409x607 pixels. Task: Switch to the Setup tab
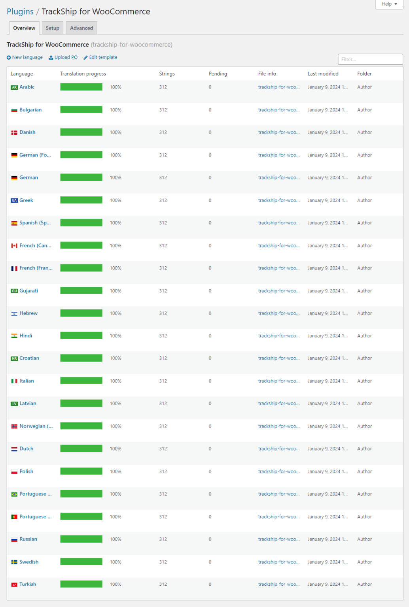(x=52, y=28)
